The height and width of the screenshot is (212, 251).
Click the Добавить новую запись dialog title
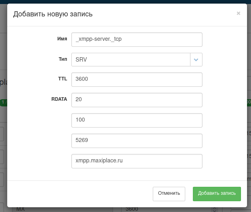click(x=53, y=14)
